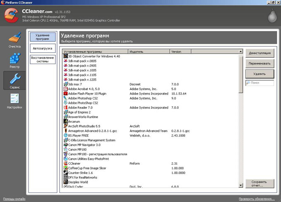Click the list scrollbar down arrow
This screenshot has width=281, height=202.
(241, 185)
